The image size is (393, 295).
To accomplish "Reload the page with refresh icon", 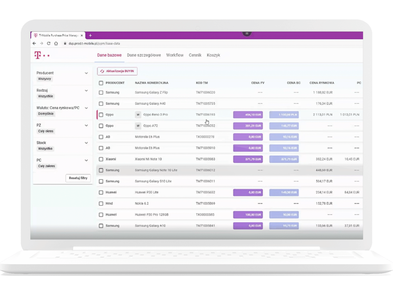I will (49, 43).
